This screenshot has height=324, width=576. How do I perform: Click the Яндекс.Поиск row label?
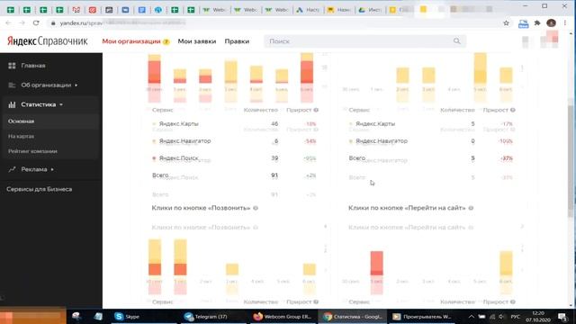point(178,158)
